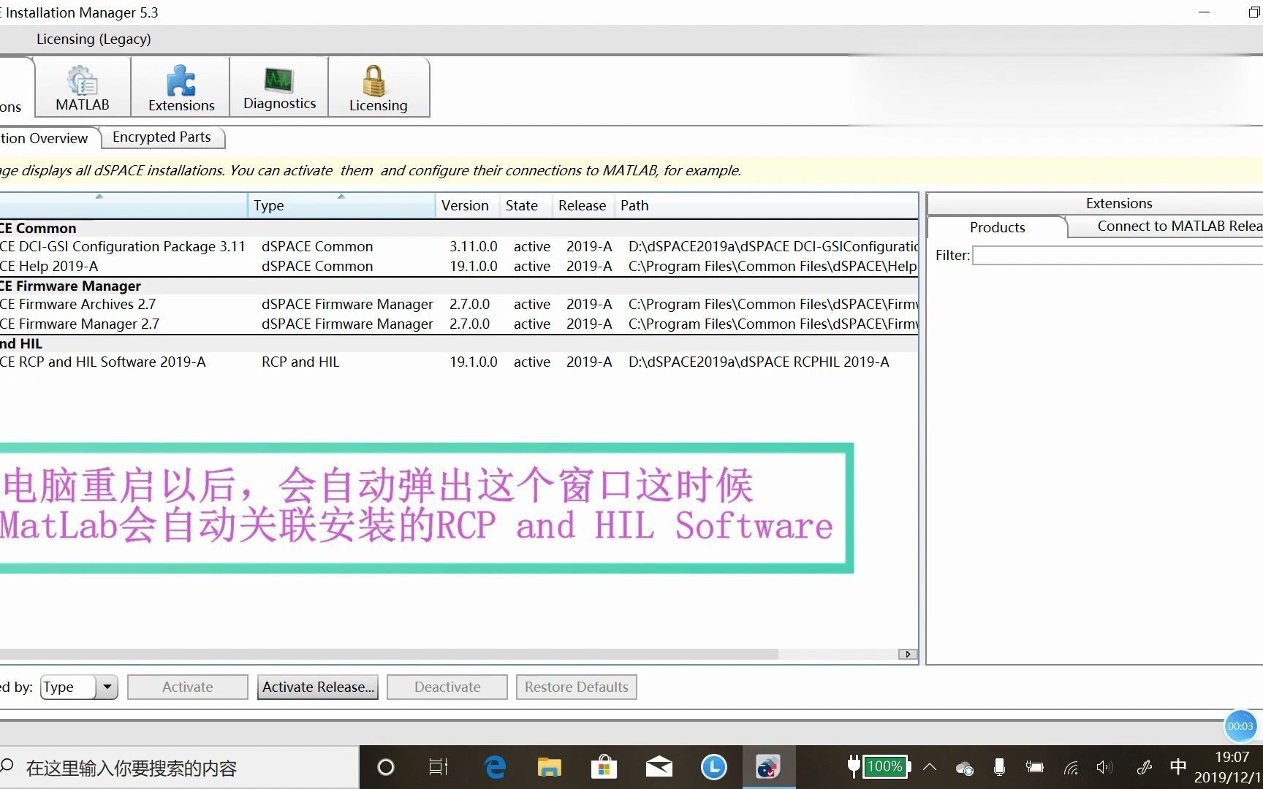Sort by the Release column header

point(583,205)
